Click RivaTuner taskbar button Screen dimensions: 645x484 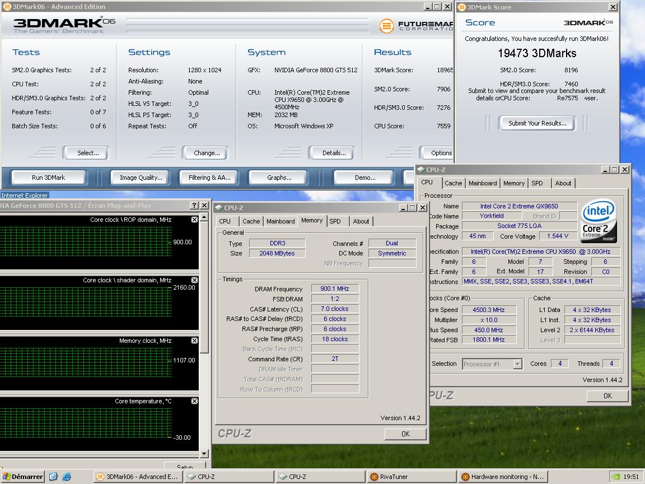(412, 477)
